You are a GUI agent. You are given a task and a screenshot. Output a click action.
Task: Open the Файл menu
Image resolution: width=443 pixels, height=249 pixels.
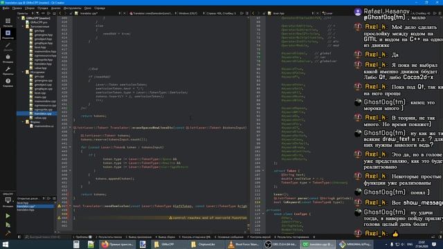tap(6, 8)
